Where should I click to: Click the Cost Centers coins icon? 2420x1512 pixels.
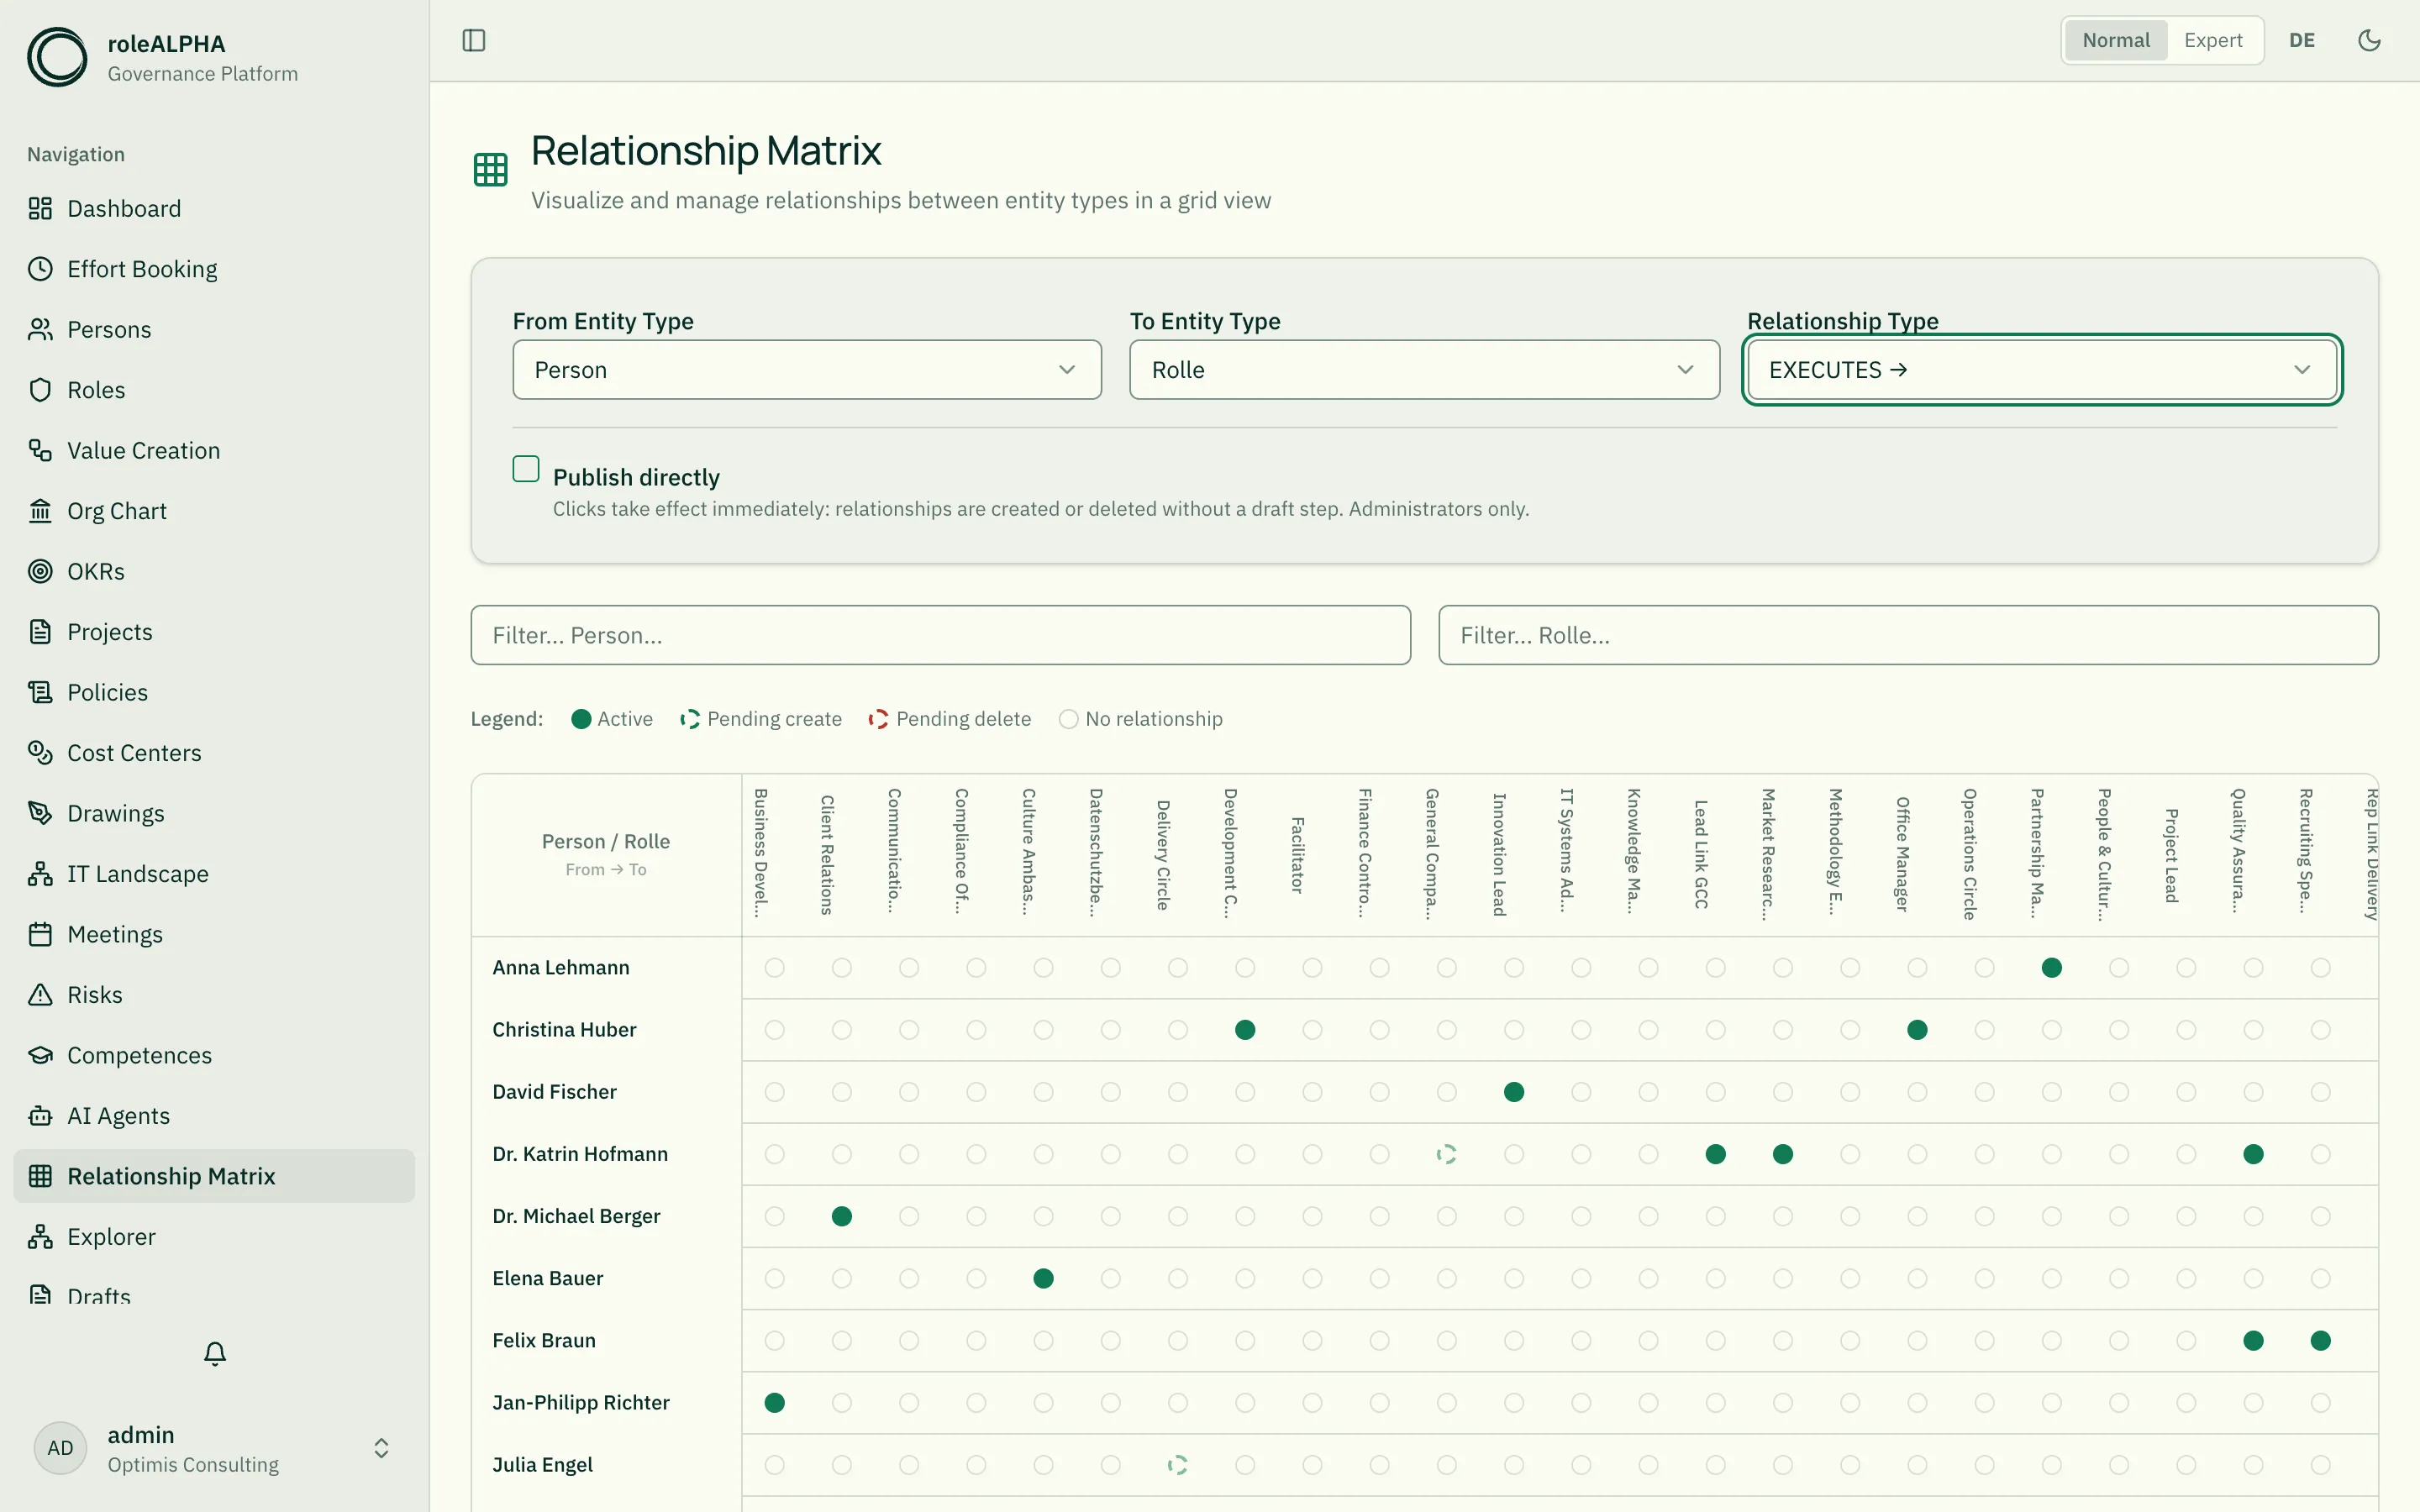click(40, 753)
